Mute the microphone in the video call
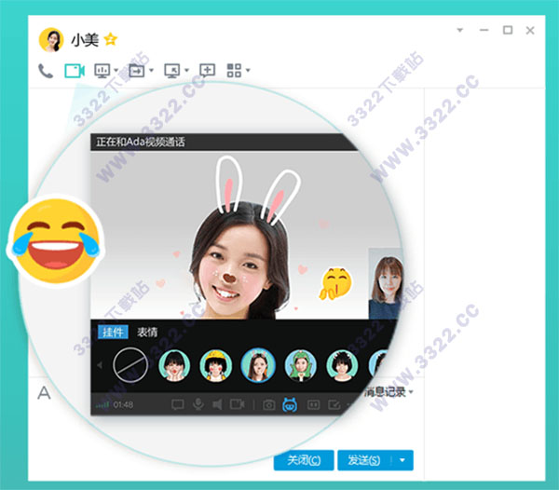Screen dimensions: 559x490 click(x=198, y=404)
